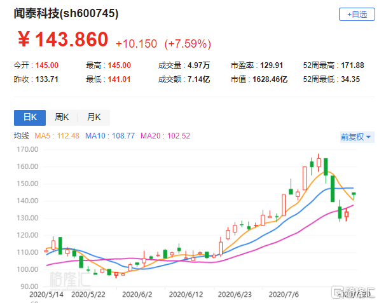Click the 最低 value 141.01

pos(119,79)
